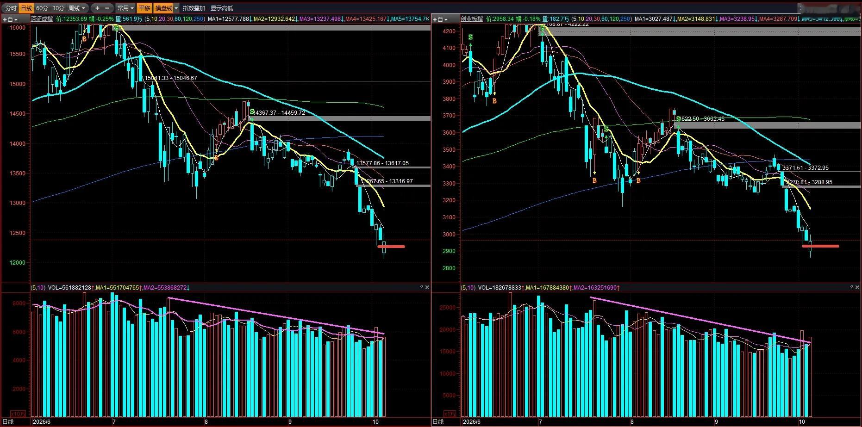
Task: Open the +自 dropdown on 创业板指 chart
Action: pos(440,19)
